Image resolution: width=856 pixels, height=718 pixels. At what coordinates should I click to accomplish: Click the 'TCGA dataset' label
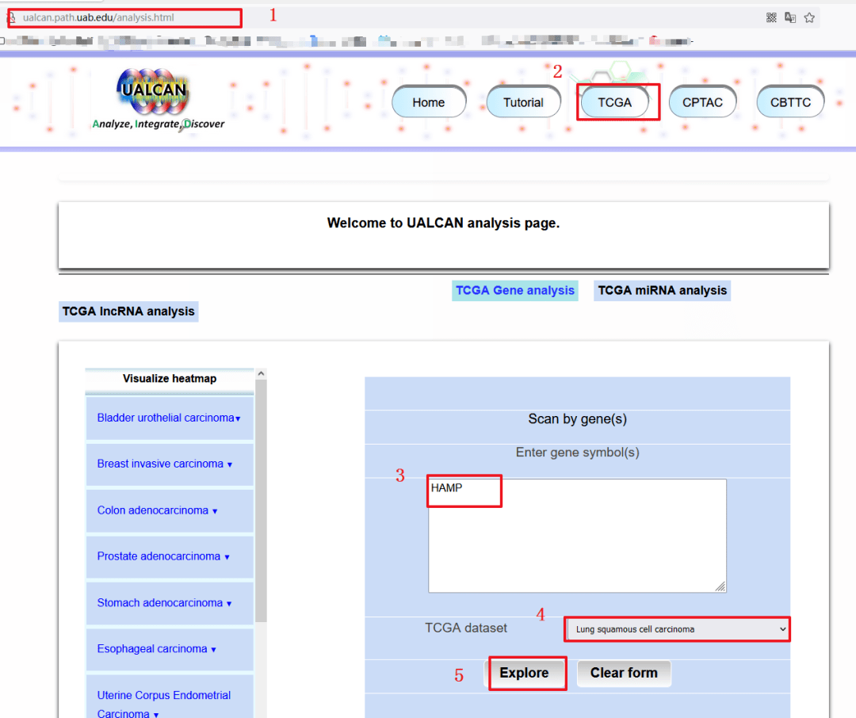coord(466,628)
